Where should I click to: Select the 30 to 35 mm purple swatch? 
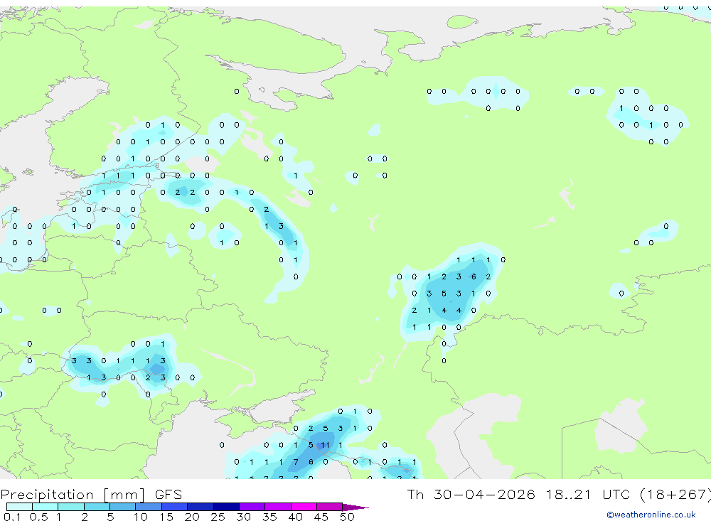click(x=252, y=507)
